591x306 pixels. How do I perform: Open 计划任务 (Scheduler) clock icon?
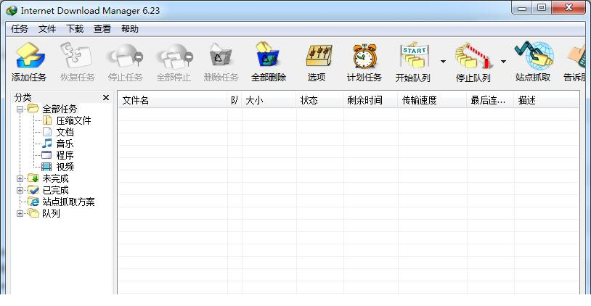tap(365, 56)
